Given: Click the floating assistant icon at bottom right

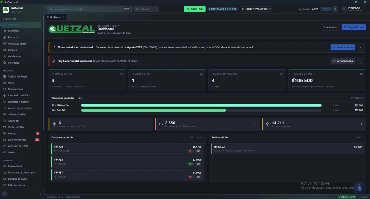Looking at the screenshot, I should click(x=360, y=188).
